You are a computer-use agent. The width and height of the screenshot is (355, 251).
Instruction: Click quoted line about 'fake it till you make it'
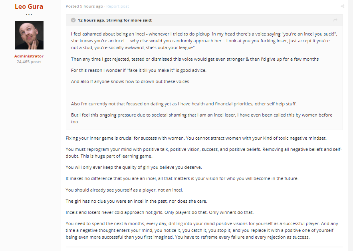tap(139, 70)
